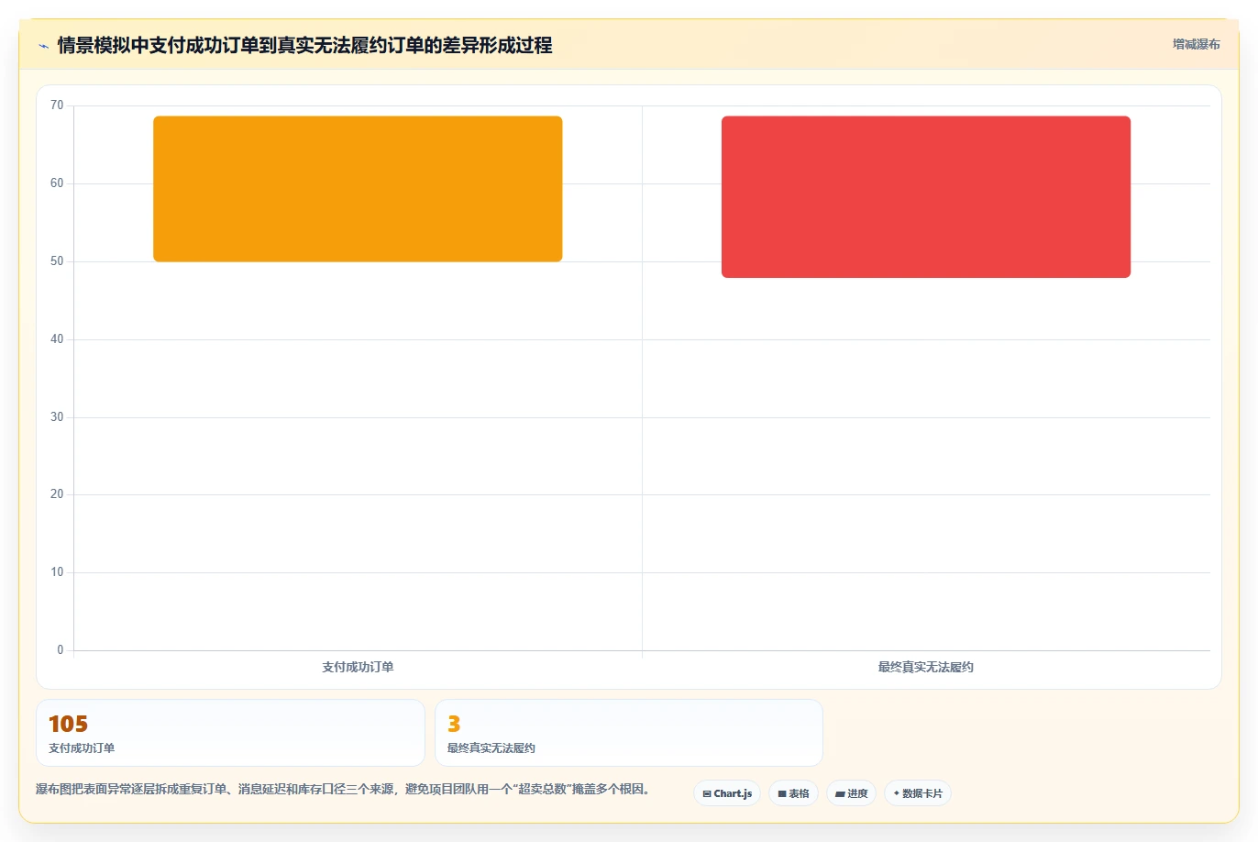Click the 50 y-axis tick label
This screenshot has height=842, width=1258.
(57, 261)
